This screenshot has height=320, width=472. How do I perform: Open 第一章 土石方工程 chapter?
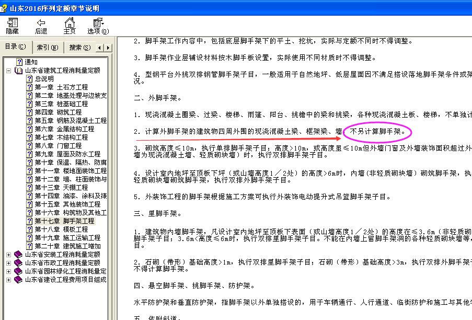[61, 87]
